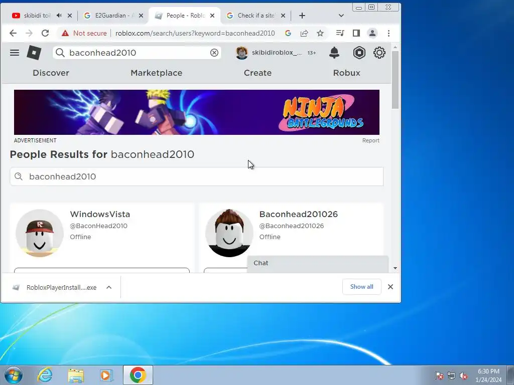This screenshot has width=514, height=385.
Task: Click the Chrome taskbar icon
Action: pyautogui.click(x=138, y=375)
